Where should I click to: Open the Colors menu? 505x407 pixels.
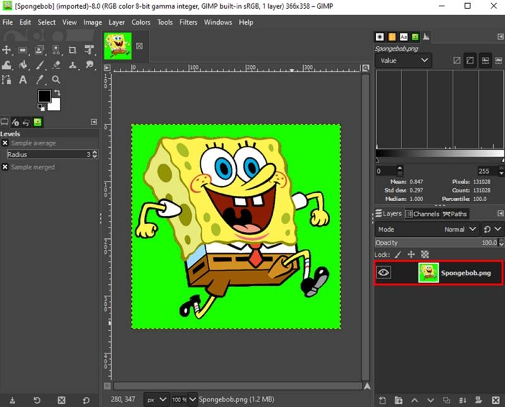click(x=141, y=22)
